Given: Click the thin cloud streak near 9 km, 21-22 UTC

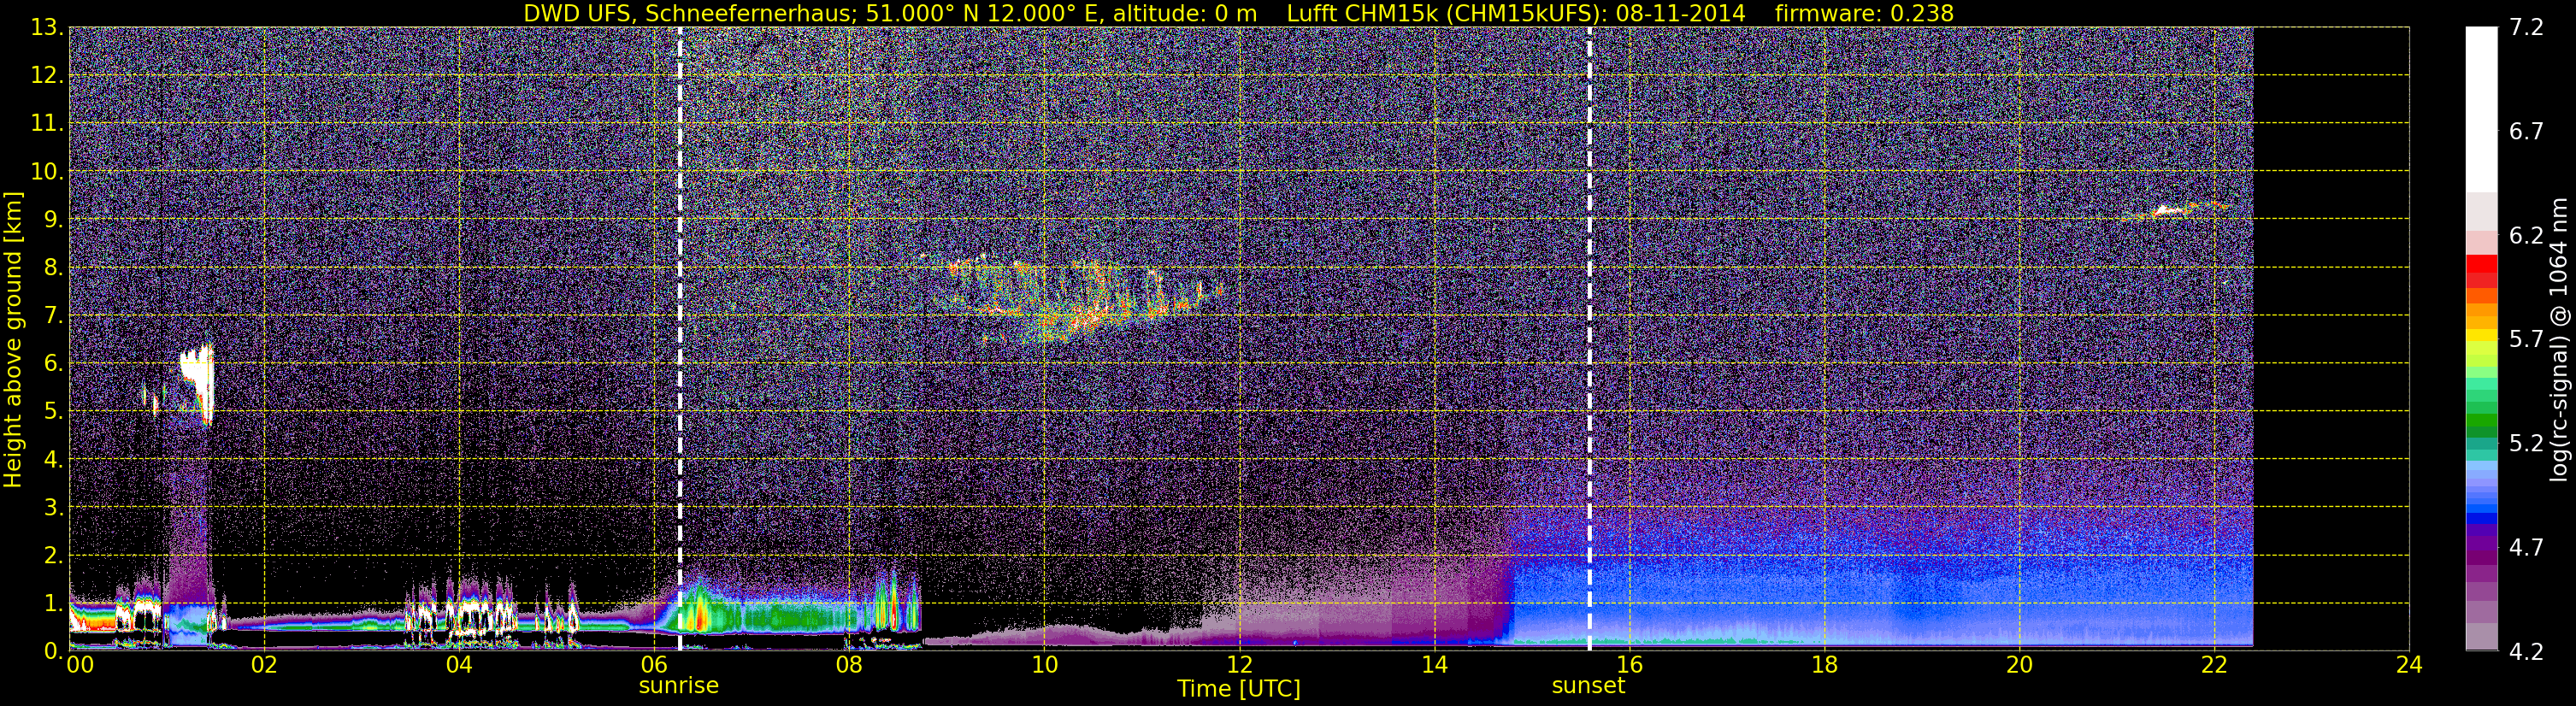Looking at the screenshot, I should (2175, 211).
